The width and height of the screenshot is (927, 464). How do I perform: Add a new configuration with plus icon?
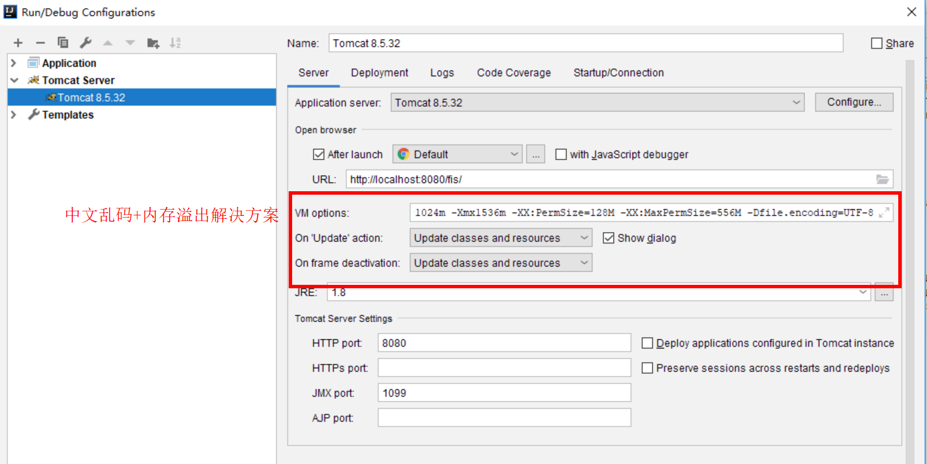(x=18, y=42)
